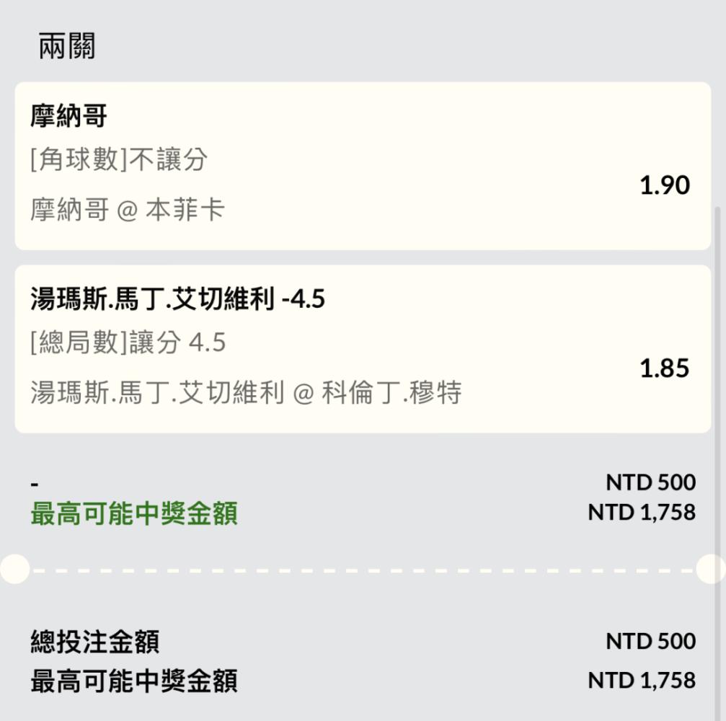Select the NTD 1,758 amount beside the green label
The image size is (726, 721).
[x=642, y=513]
